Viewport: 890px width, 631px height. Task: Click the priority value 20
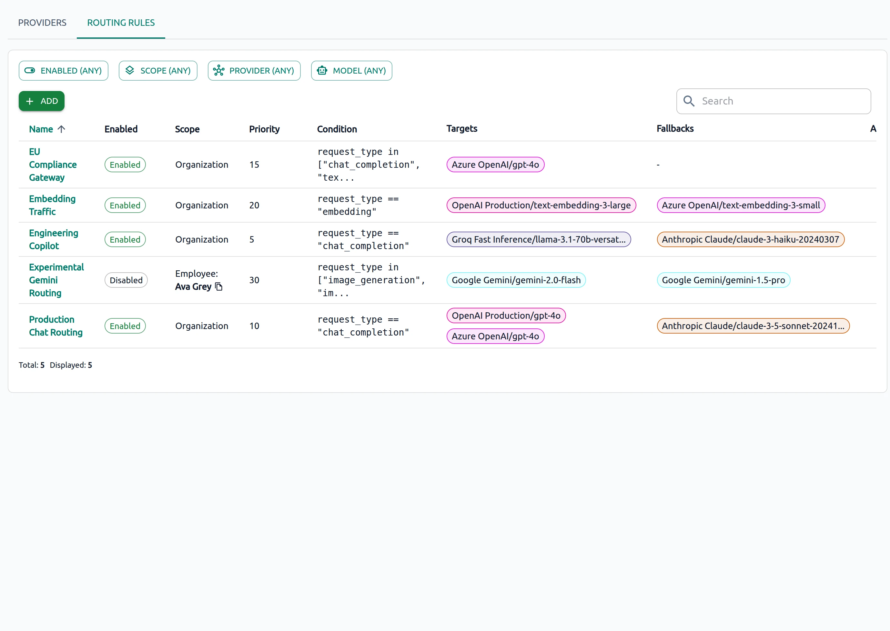(254, 205)
